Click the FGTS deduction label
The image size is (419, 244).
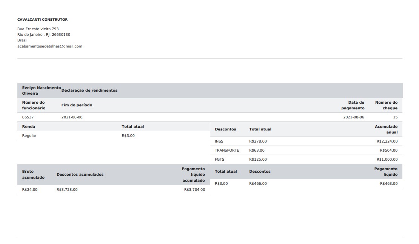coord(219,160)
